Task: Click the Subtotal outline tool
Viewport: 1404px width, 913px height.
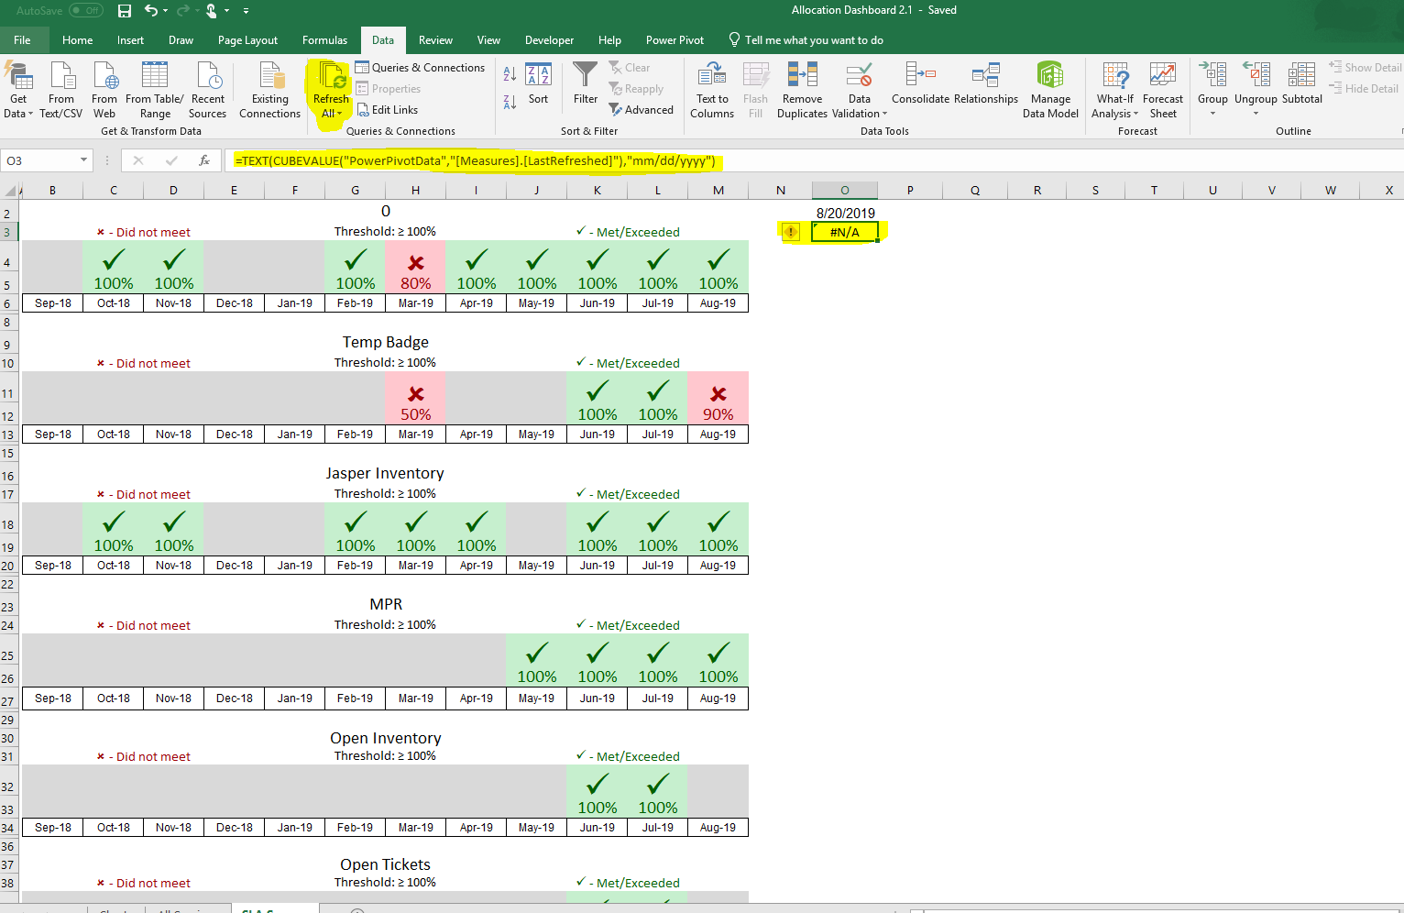Action: point(1302,83)
